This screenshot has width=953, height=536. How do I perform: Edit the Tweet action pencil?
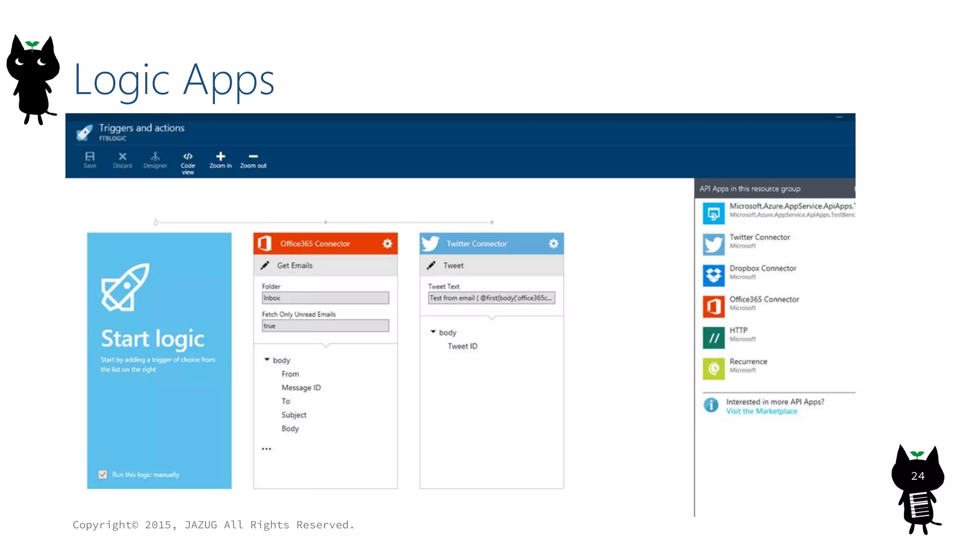pyautogui.click(x=431, y=265)
